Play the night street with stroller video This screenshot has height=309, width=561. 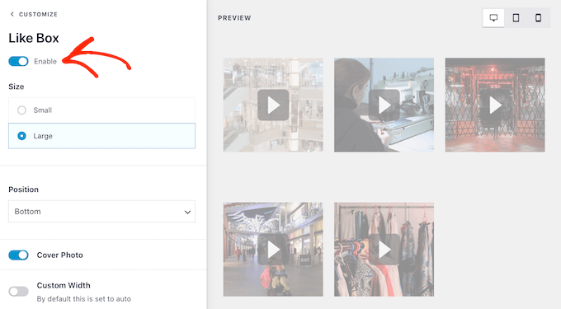click(273, 250)
